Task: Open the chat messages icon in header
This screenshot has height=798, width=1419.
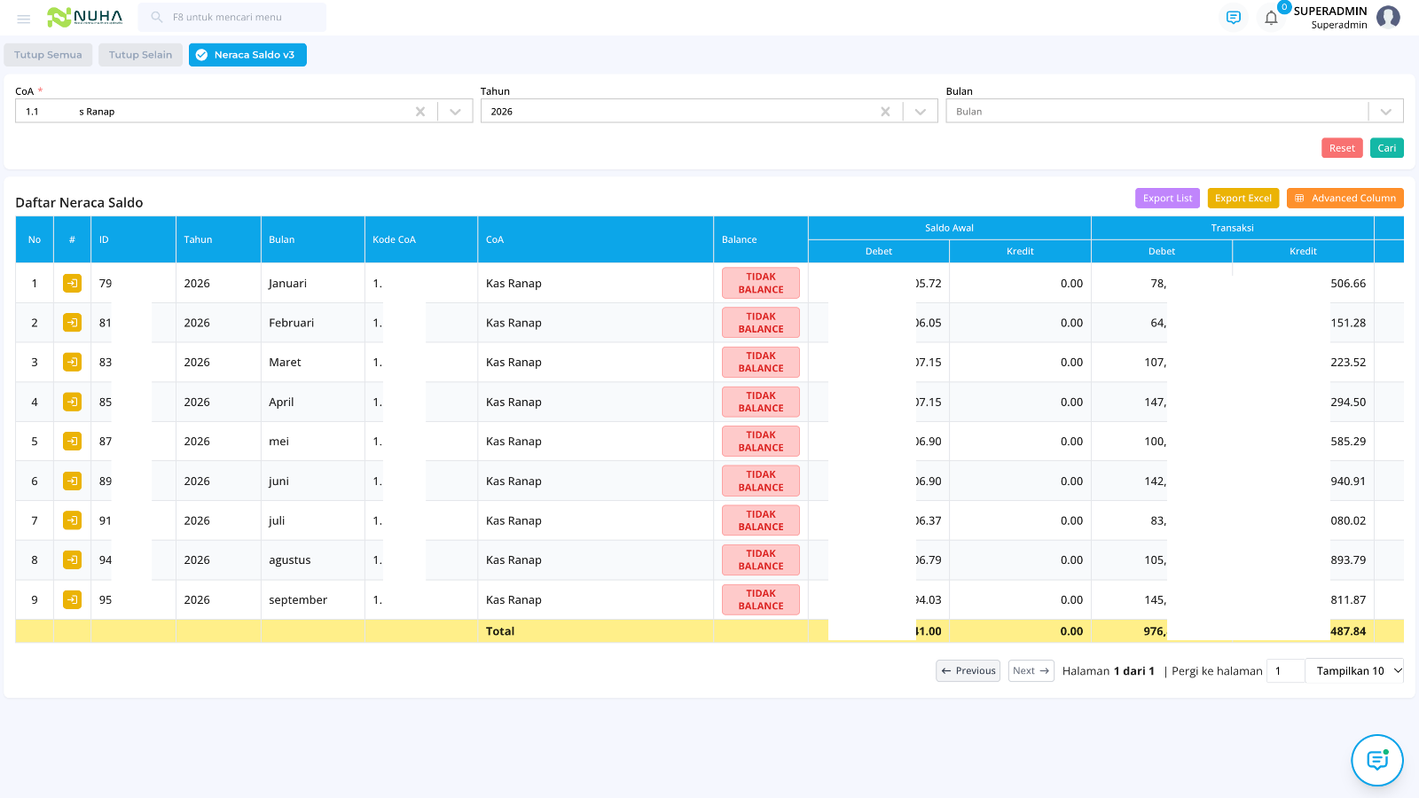Action: (1234, 18)
